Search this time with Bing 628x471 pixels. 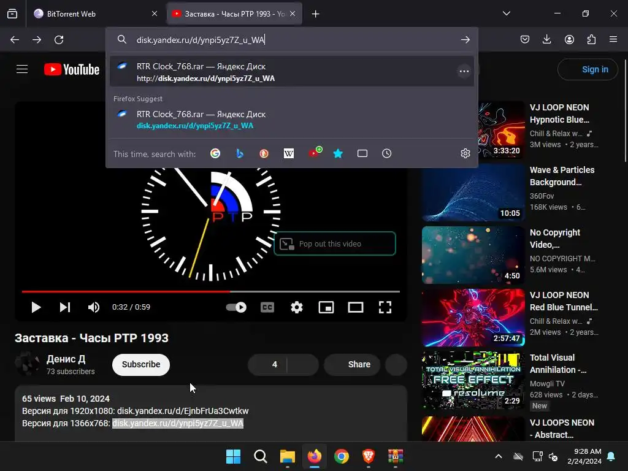(240, 153)
